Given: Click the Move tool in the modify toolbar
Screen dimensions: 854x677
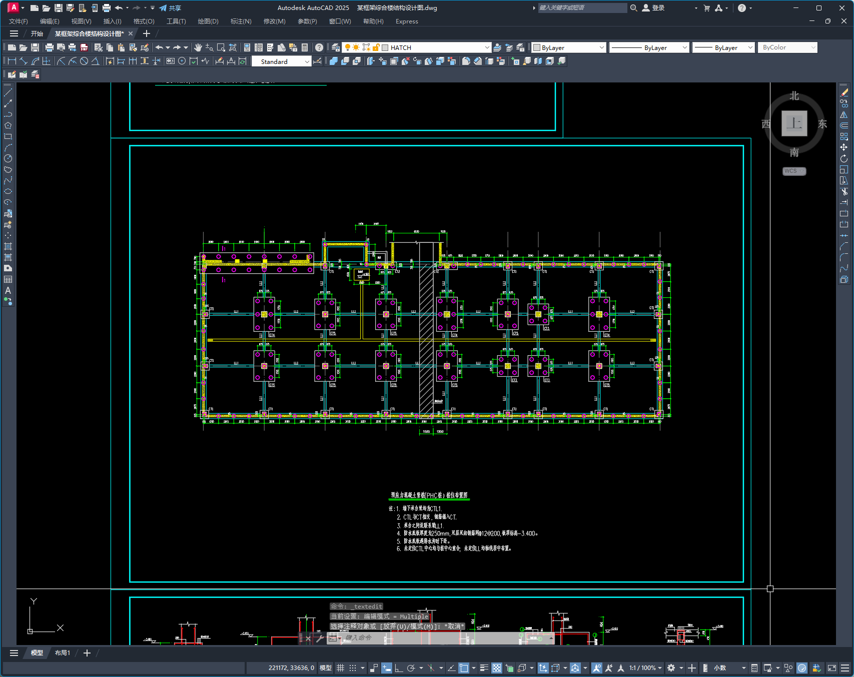Looking at the screenshot, I should 844,147.
